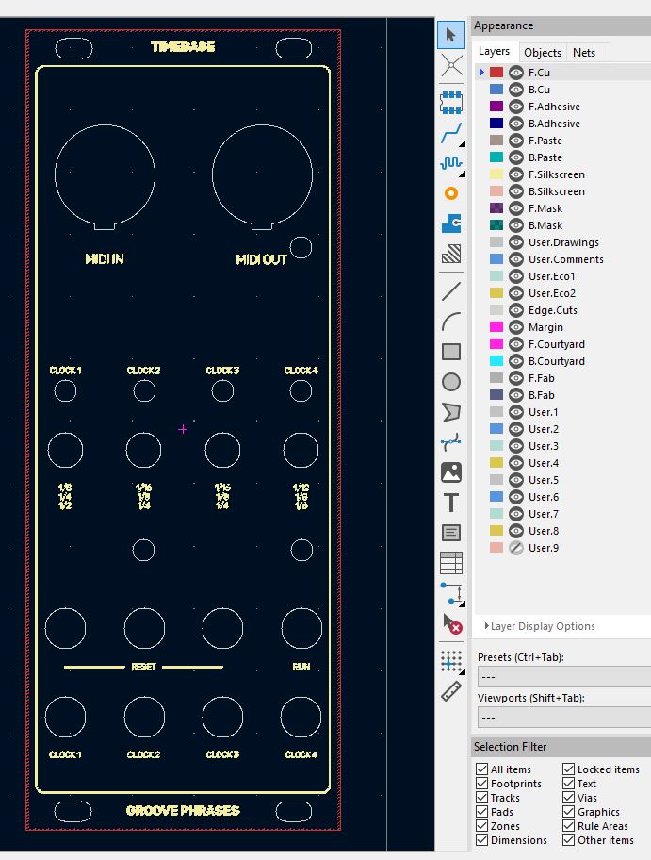Select the Draw Arc tool

451,322
